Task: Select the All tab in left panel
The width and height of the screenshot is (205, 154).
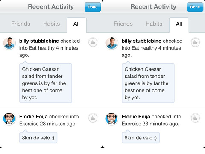Action: pos(76,24)
